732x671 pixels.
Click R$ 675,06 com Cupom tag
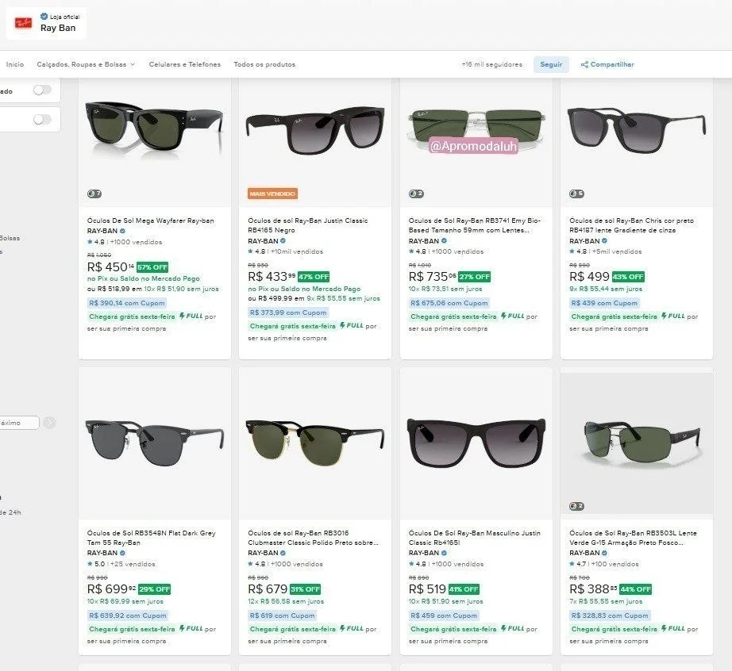449,303
